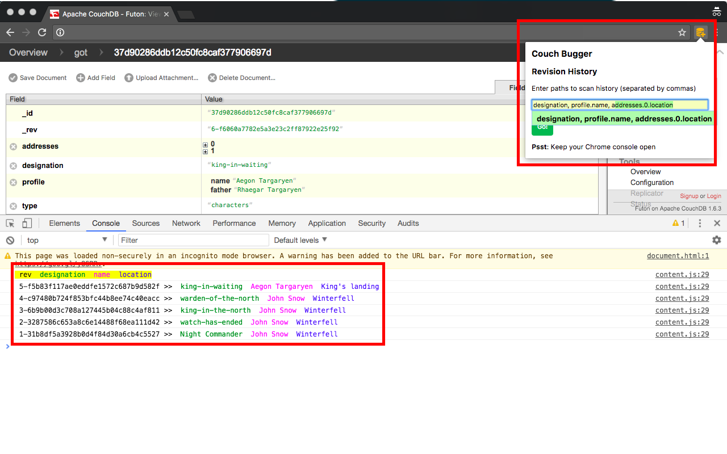727x454 pixels.
Task: Click the Signup link
Action: coord(689,196)
